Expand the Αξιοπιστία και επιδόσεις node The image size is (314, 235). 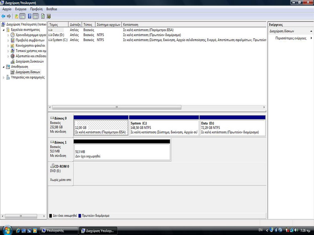coord(8,56)
